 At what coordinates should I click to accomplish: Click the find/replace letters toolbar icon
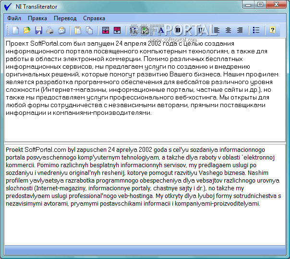(133, 30)
